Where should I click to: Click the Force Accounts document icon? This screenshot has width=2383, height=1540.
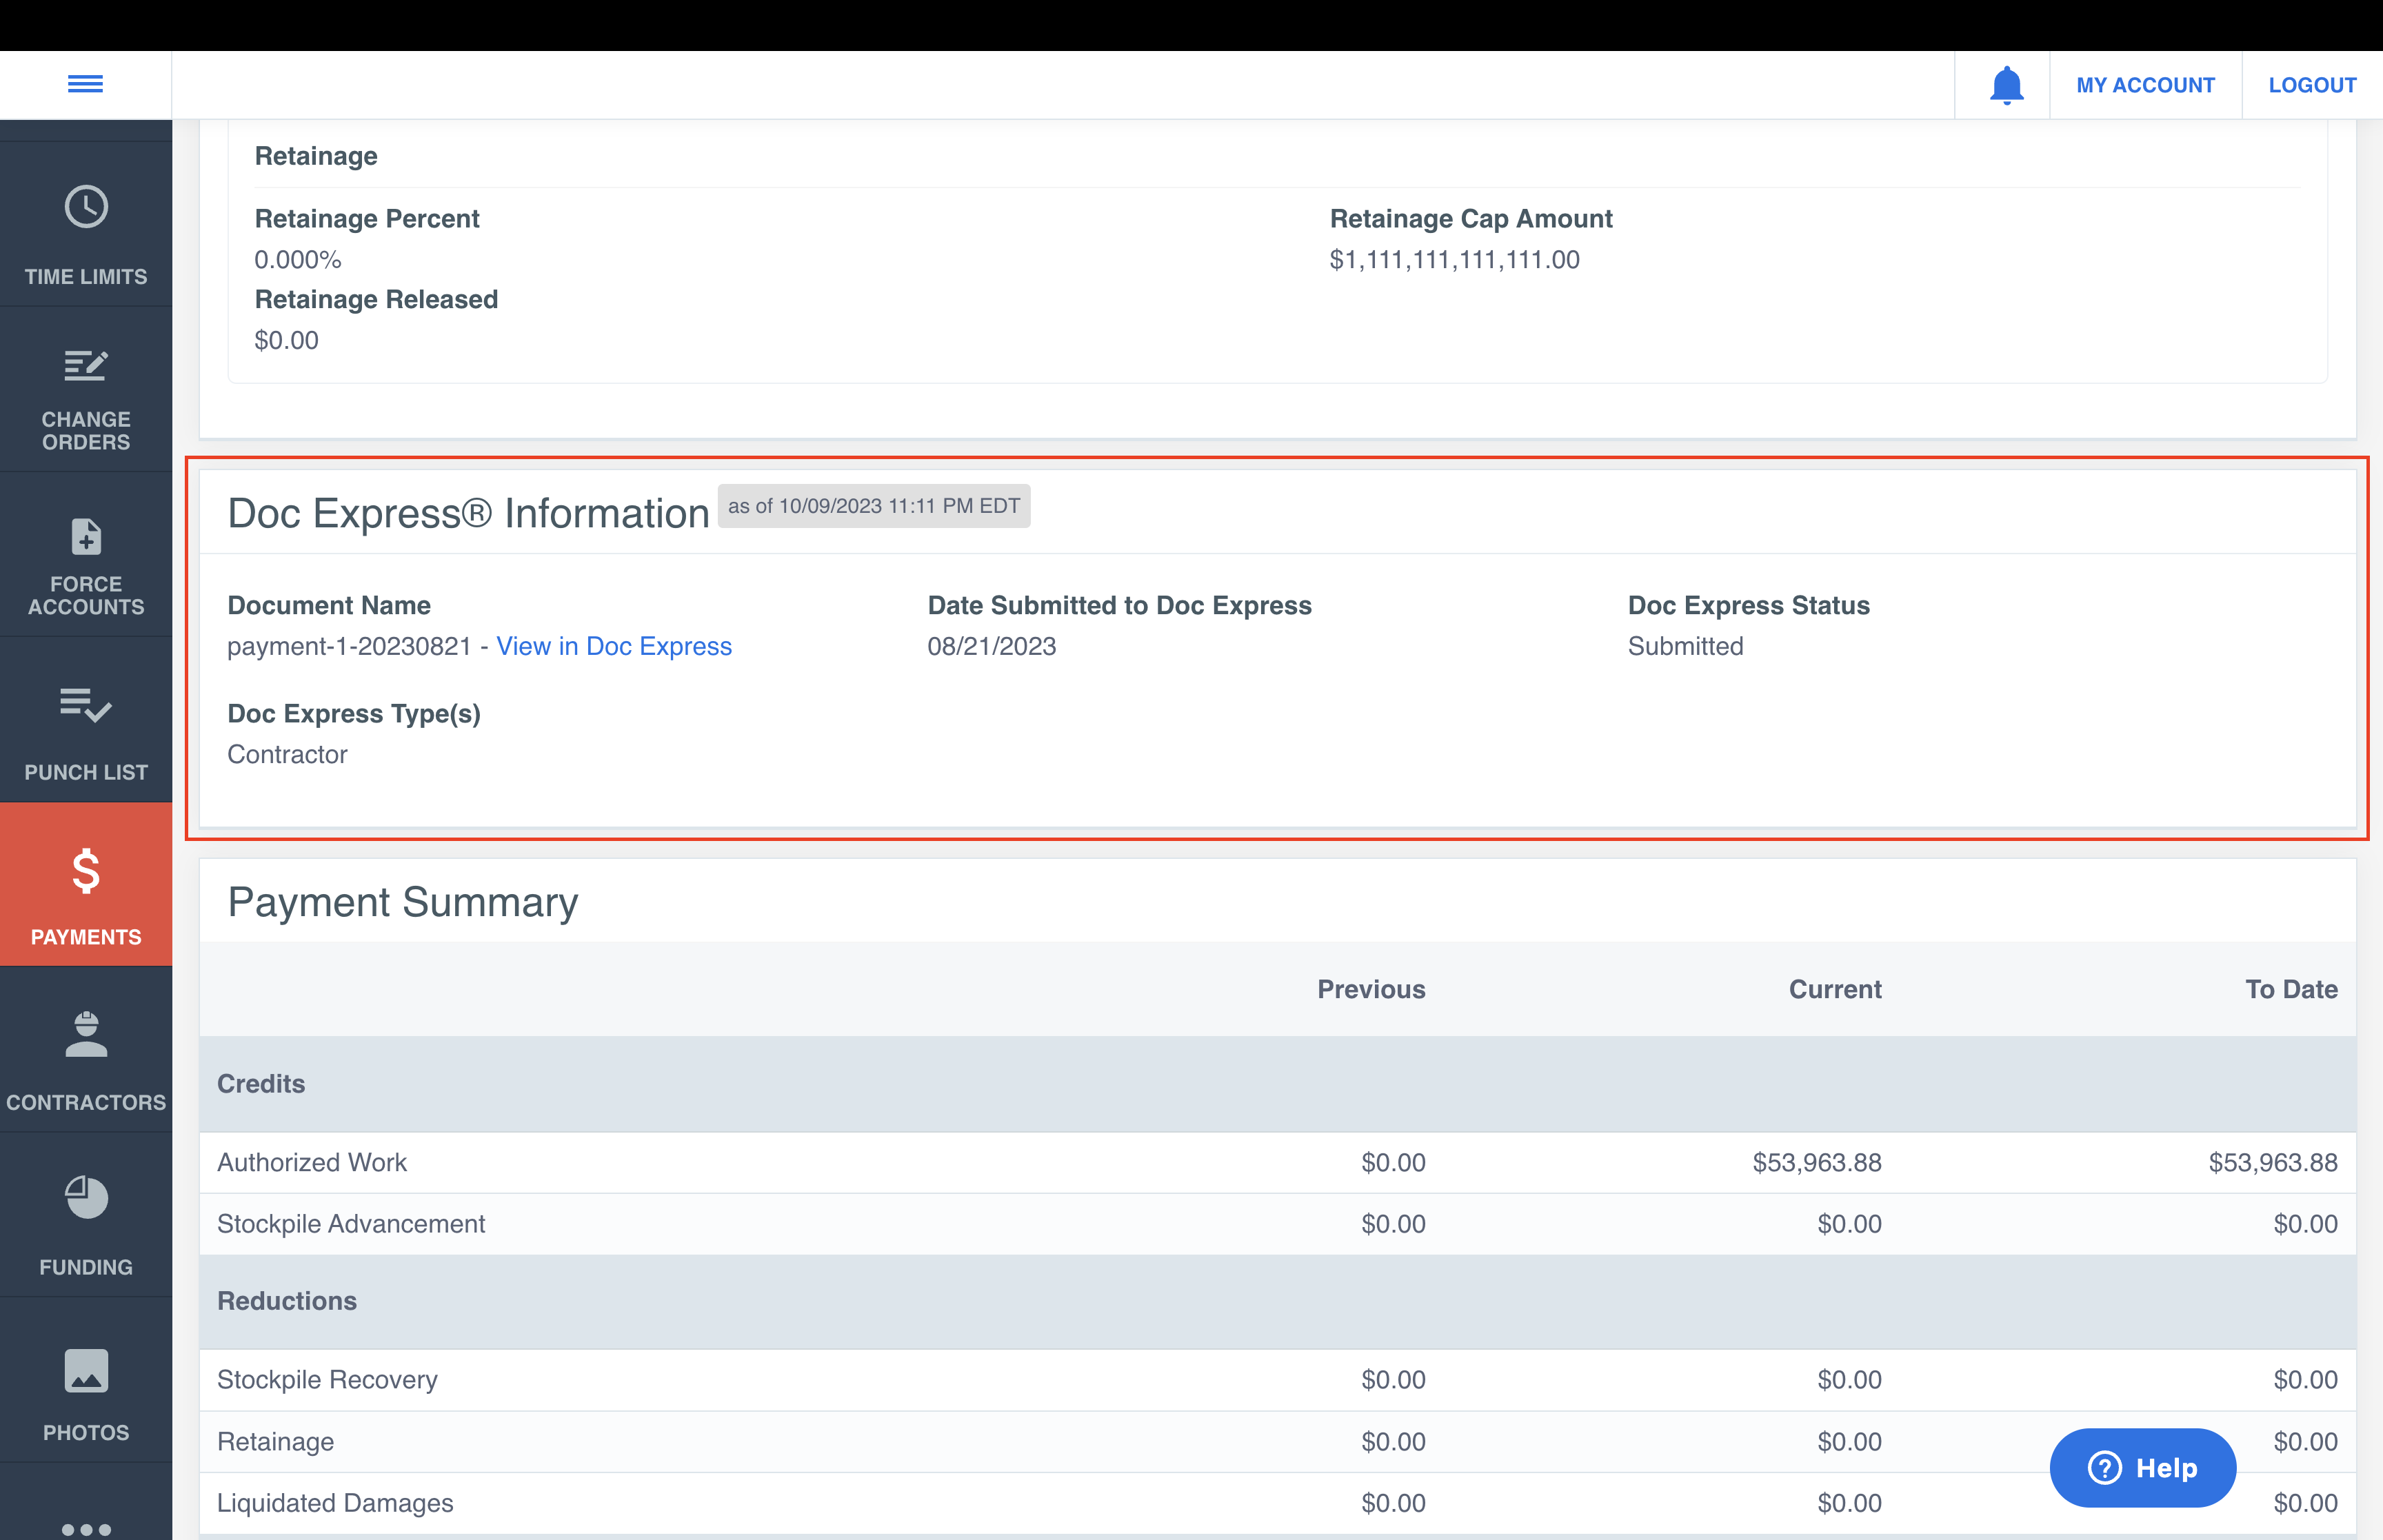(x=86, y=537)
